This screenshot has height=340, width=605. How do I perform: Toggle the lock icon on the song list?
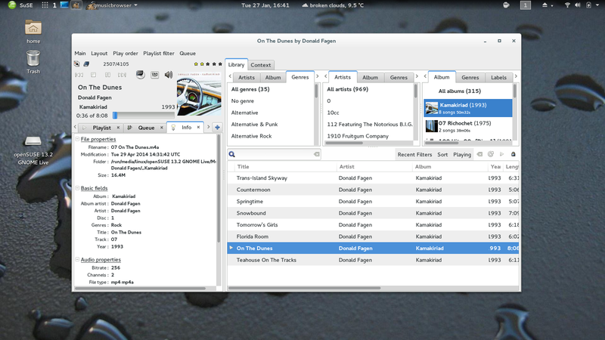coord(513,154)
